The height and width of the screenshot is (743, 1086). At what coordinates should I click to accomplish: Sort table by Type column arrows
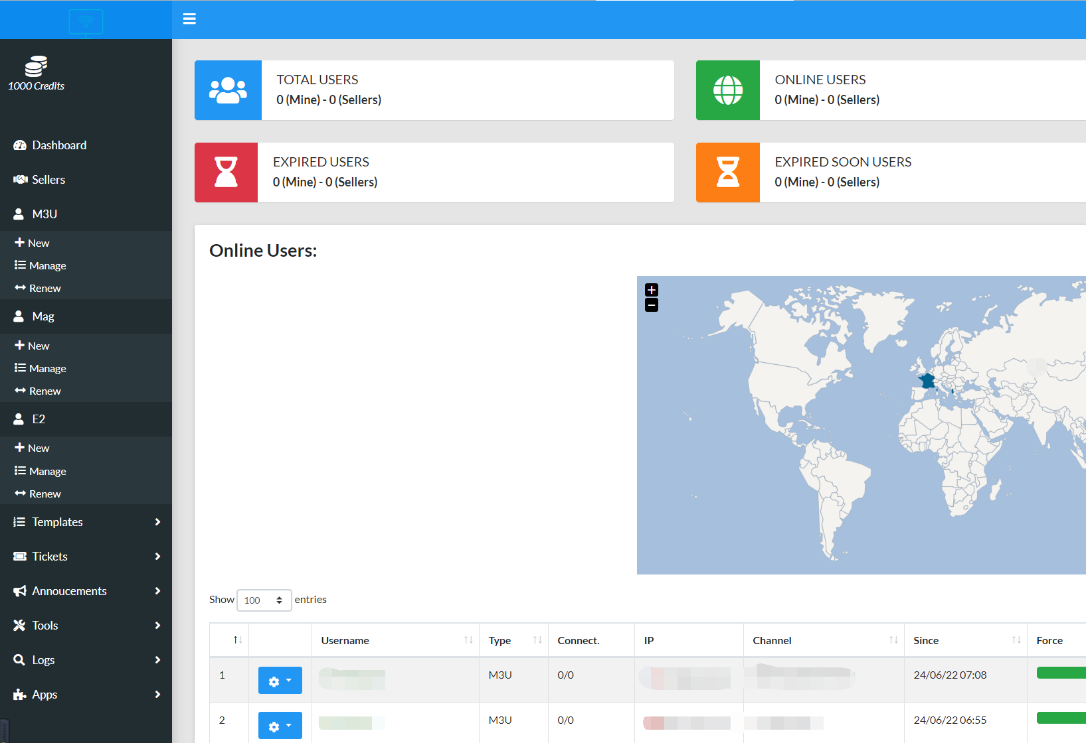(x=537, y=640)
